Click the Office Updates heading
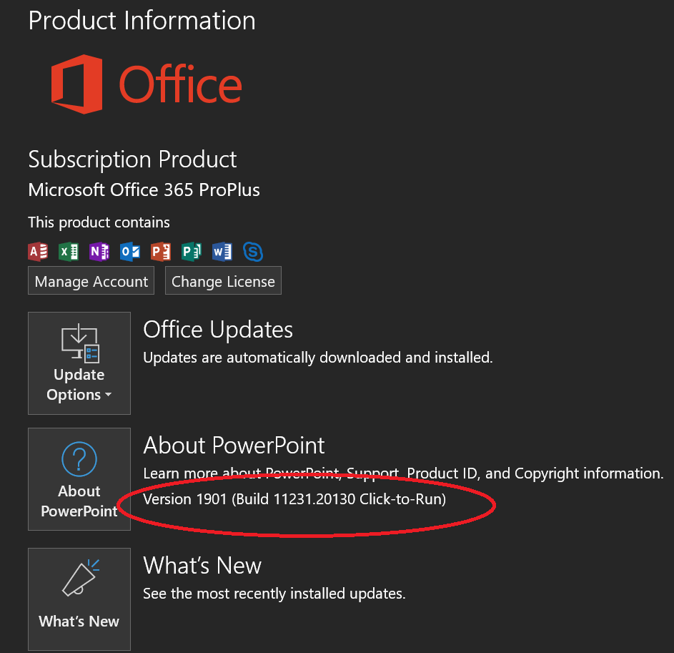Viewport: 674px width, 653px height. pyautogui.click(x=218, y=330)
